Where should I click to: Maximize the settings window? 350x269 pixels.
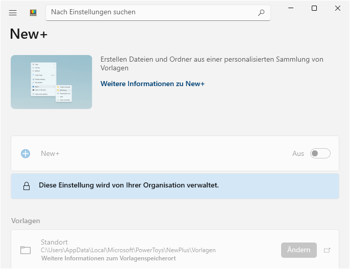pos(314,8)
